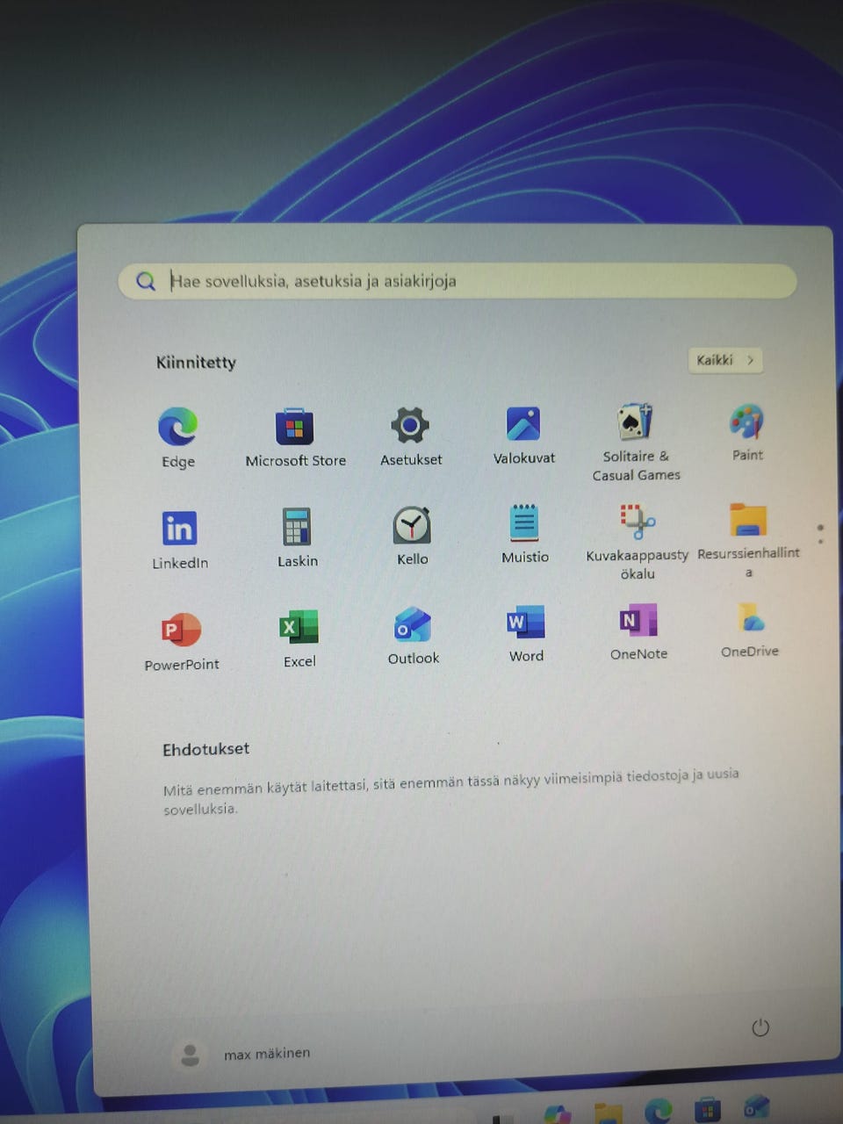843x1124 pixels.
Task: Launch Word from pinned apps
Action: tap(526, 634)
